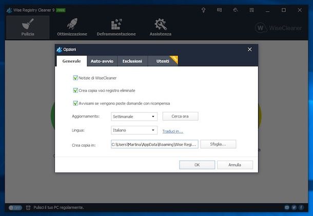Open the email icon in status bar
313x216 pixels.
(x=287, y=208)
